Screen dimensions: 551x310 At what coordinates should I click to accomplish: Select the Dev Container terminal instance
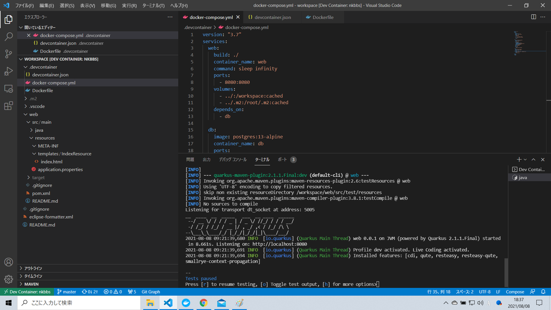click(x=529, y=169)
